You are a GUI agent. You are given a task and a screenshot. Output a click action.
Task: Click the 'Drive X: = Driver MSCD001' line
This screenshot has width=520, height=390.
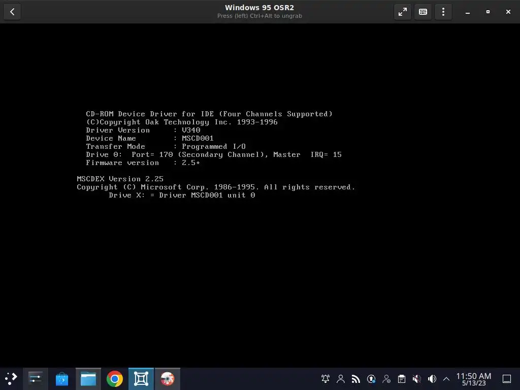182,196
